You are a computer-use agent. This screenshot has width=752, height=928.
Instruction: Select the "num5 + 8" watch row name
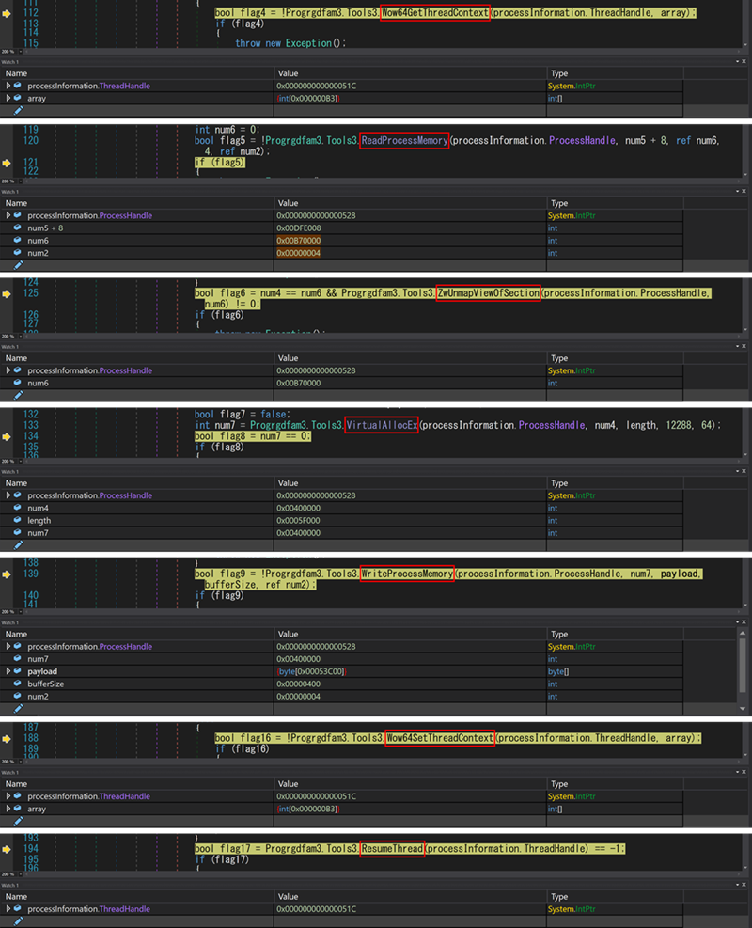(45, 228)
